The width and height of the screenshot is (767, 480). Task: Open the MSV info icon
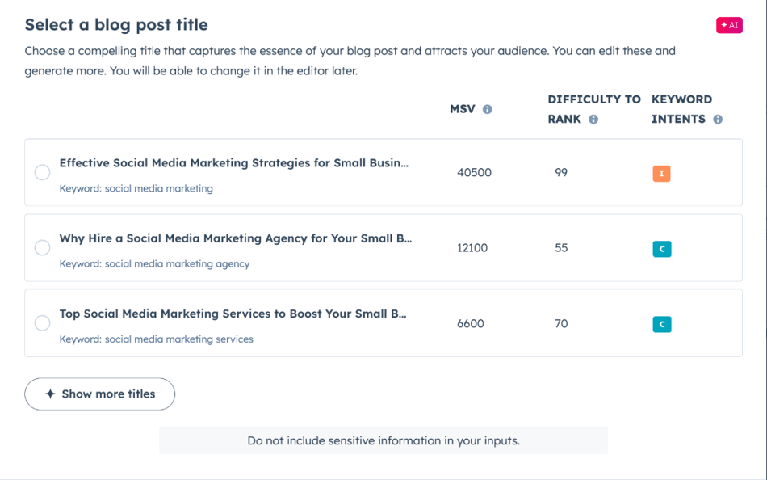(x=487, y=109)
